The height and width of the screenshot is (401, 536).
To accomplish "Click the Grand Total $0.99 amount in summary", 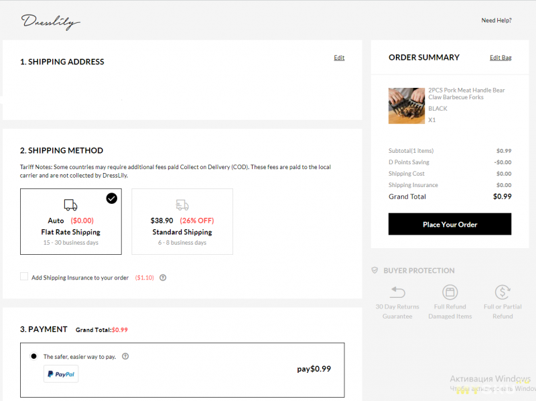I will tap(502, 196).
